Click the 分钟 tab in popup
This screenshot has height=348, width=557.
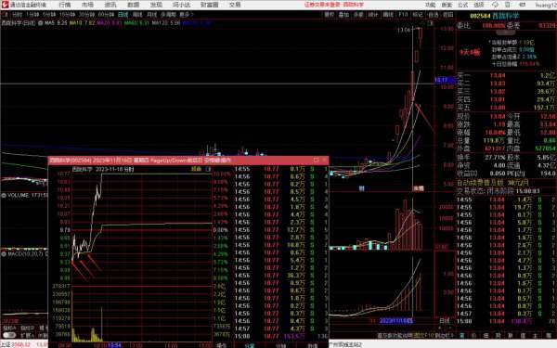coord(280,345)
